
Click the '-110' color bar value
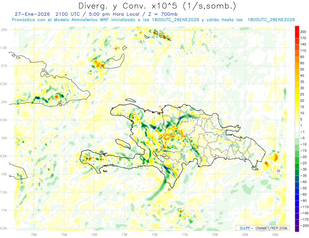[x=304, y=207]
